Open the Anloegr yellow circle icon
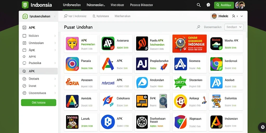The width and height of the screenshot is (266, 133). pos(181,101)
